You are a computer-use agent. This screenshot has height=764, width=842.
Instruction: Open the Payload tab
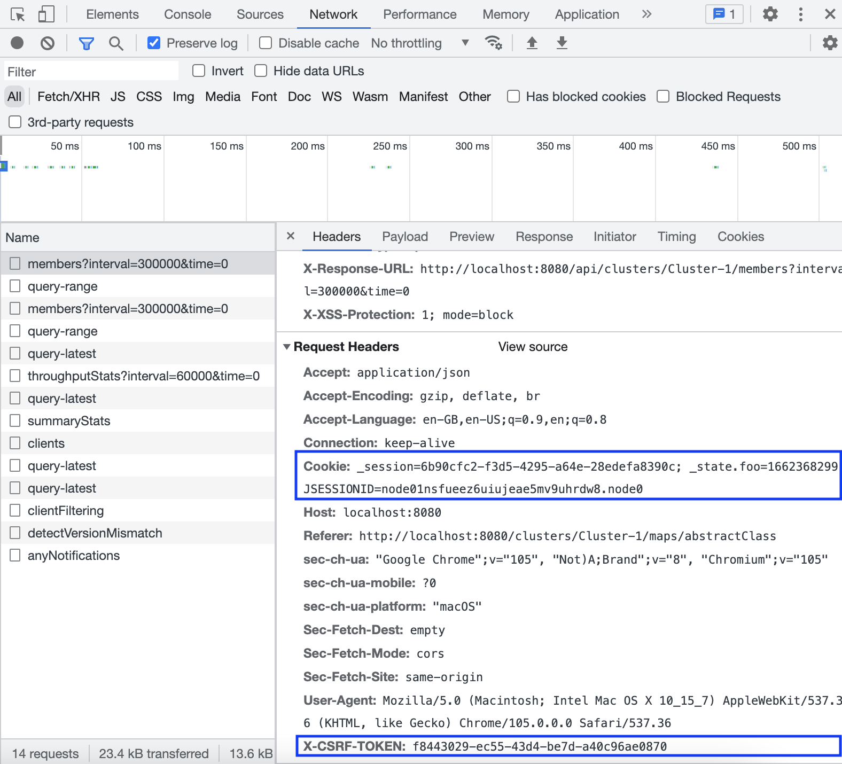(405, 237)
